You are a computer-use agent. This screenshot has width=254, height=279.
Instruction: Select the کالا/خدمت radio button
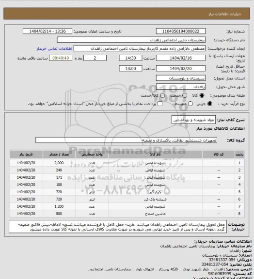tap(162, 95)
